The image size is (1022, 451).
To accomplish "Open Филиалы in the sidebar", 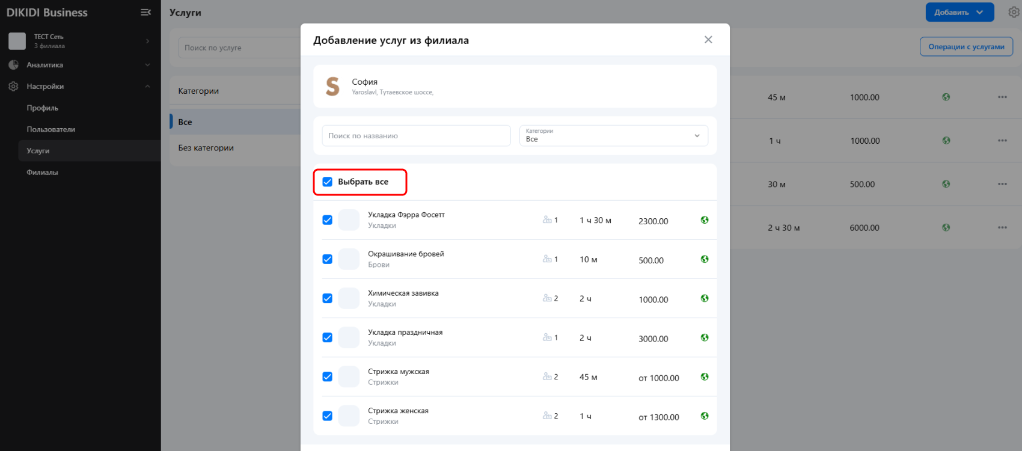I will (42, 173).
